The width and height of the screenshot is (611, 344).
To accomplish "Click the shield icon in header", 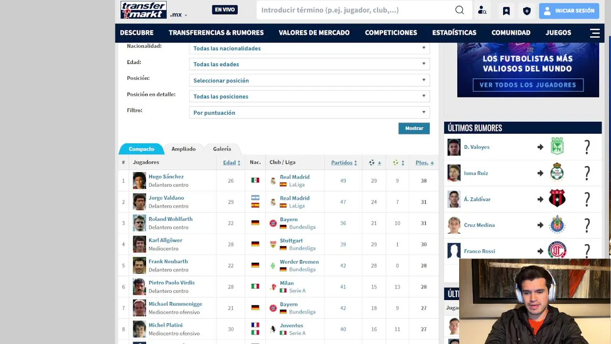I will (x=527, y=11).
